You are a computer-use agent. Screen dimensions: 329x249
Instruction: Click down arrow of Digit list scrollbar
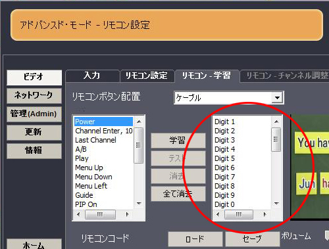click(x=276, y=204)
